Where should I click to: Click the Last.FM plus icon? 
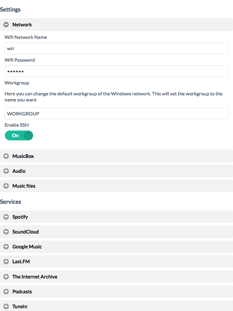coord(6,261)
